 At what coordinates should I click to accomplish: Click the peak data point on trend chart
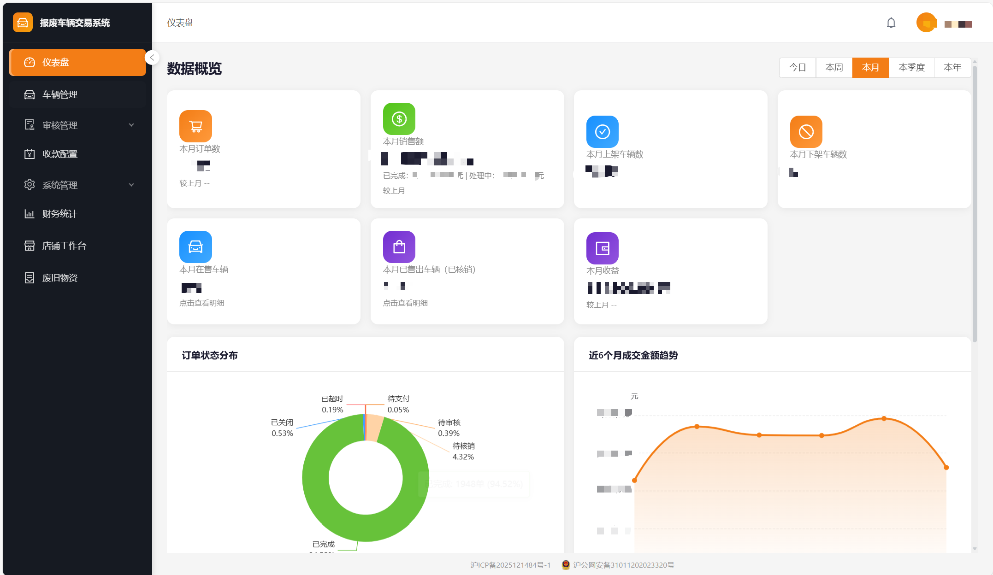[x=884, y=418]
